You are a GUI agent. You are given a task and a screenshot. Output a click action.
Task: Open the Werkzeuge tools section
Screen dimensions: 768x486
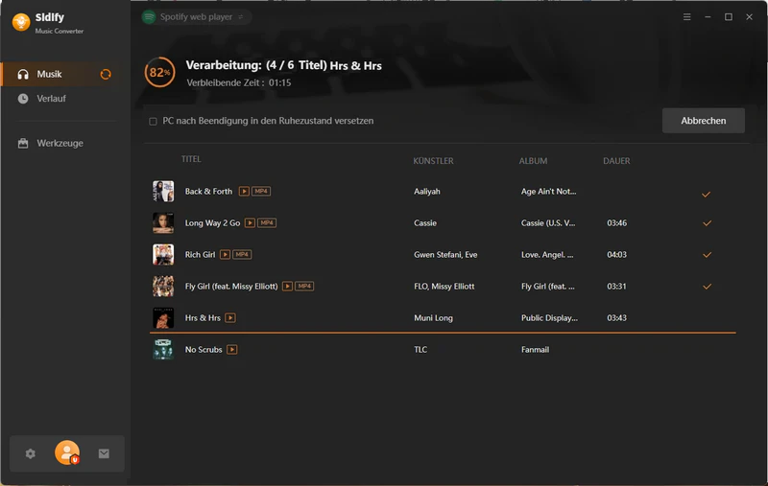pyautogui.click(x=60, y=143)
